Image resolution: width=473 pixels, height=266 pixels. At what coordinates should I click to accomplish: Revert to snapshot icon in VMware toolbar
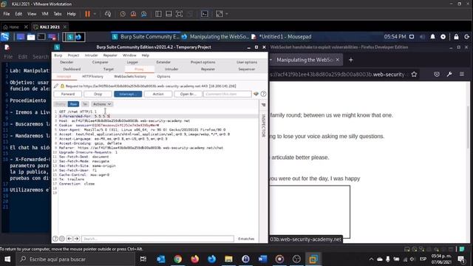click(133, 14)
